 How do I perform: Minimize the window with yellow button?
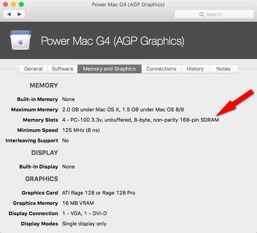pyautogui.click(x=13, y=4)
